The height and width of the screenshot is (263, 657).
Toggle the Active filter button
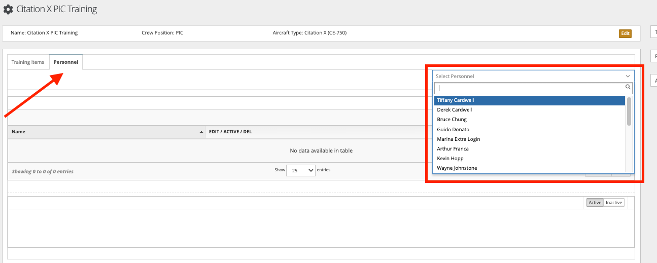595,203
